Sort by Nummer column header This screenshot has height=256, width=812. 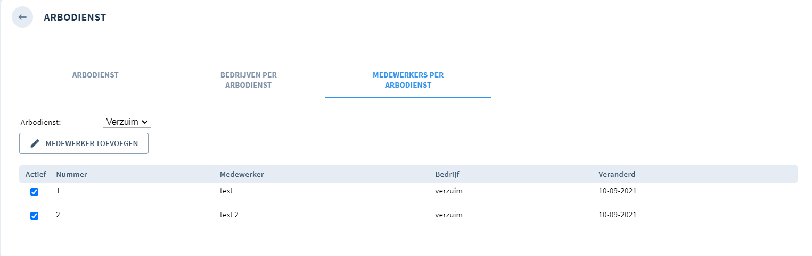point(72,174)
